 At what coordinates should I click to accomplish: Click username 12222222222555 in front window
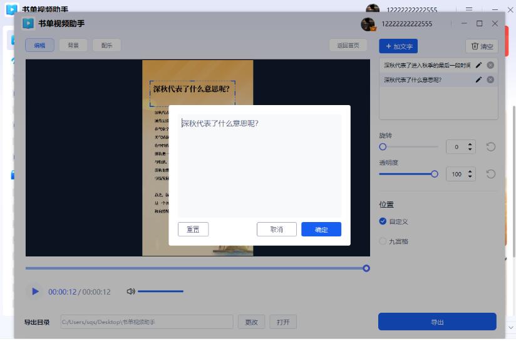pos(407,24)
